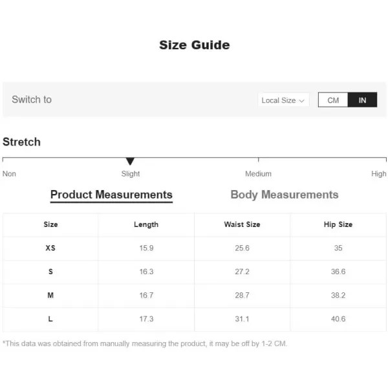Image resolution: width=388 pixels, height=388 pixels.
Task: Select the Product Measurements tab
Action: (x=111, y=195)
